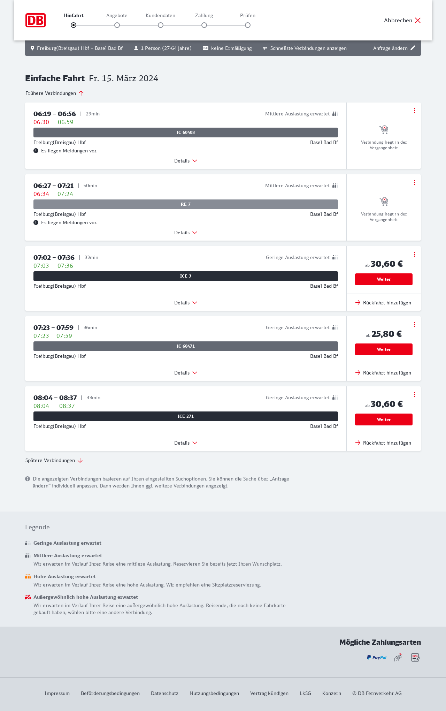
Task: Click warning icon on RE 7 connection
Action: [x=36, y=222]
